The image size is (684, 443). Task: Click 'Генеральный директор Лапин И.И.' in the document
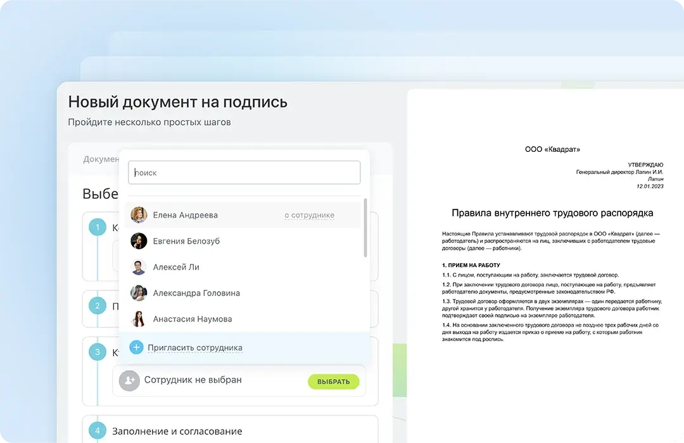(x=619, y=172)
